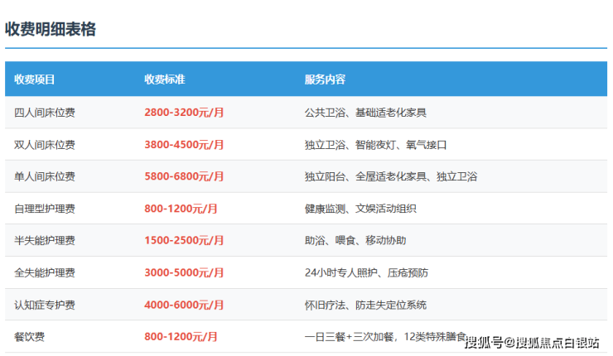Select the 收费项目 column header
The height and width of the screenshot is (356, 613).
(35, 79)
